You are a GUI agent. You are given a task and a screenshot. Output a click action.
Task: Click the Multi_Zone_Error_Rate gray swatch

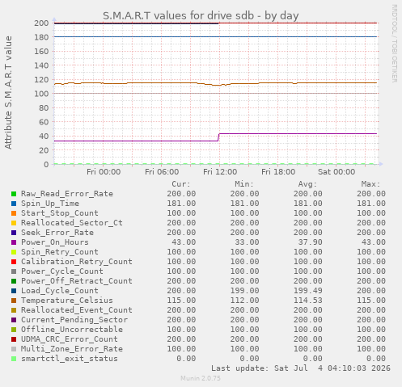click(14, 349)
